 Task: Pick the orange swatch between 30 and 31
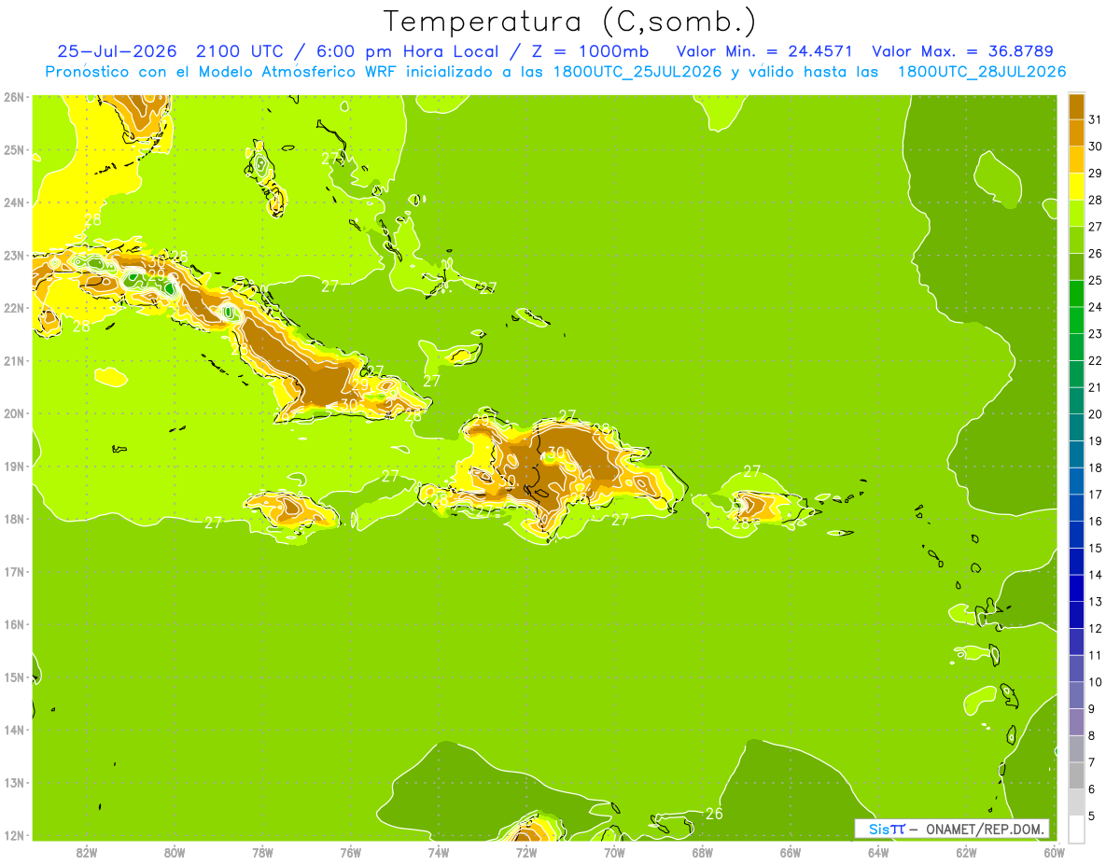1076,133
